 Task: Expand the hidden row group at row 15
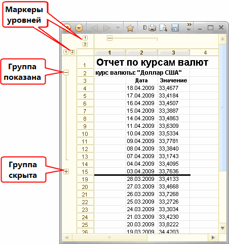(x=66, y=172)
